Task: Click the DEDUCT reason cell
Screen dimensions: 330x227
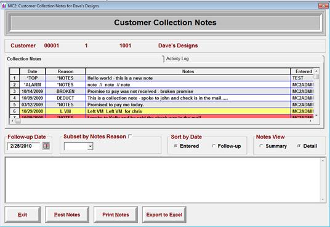Action: (65, 98)
